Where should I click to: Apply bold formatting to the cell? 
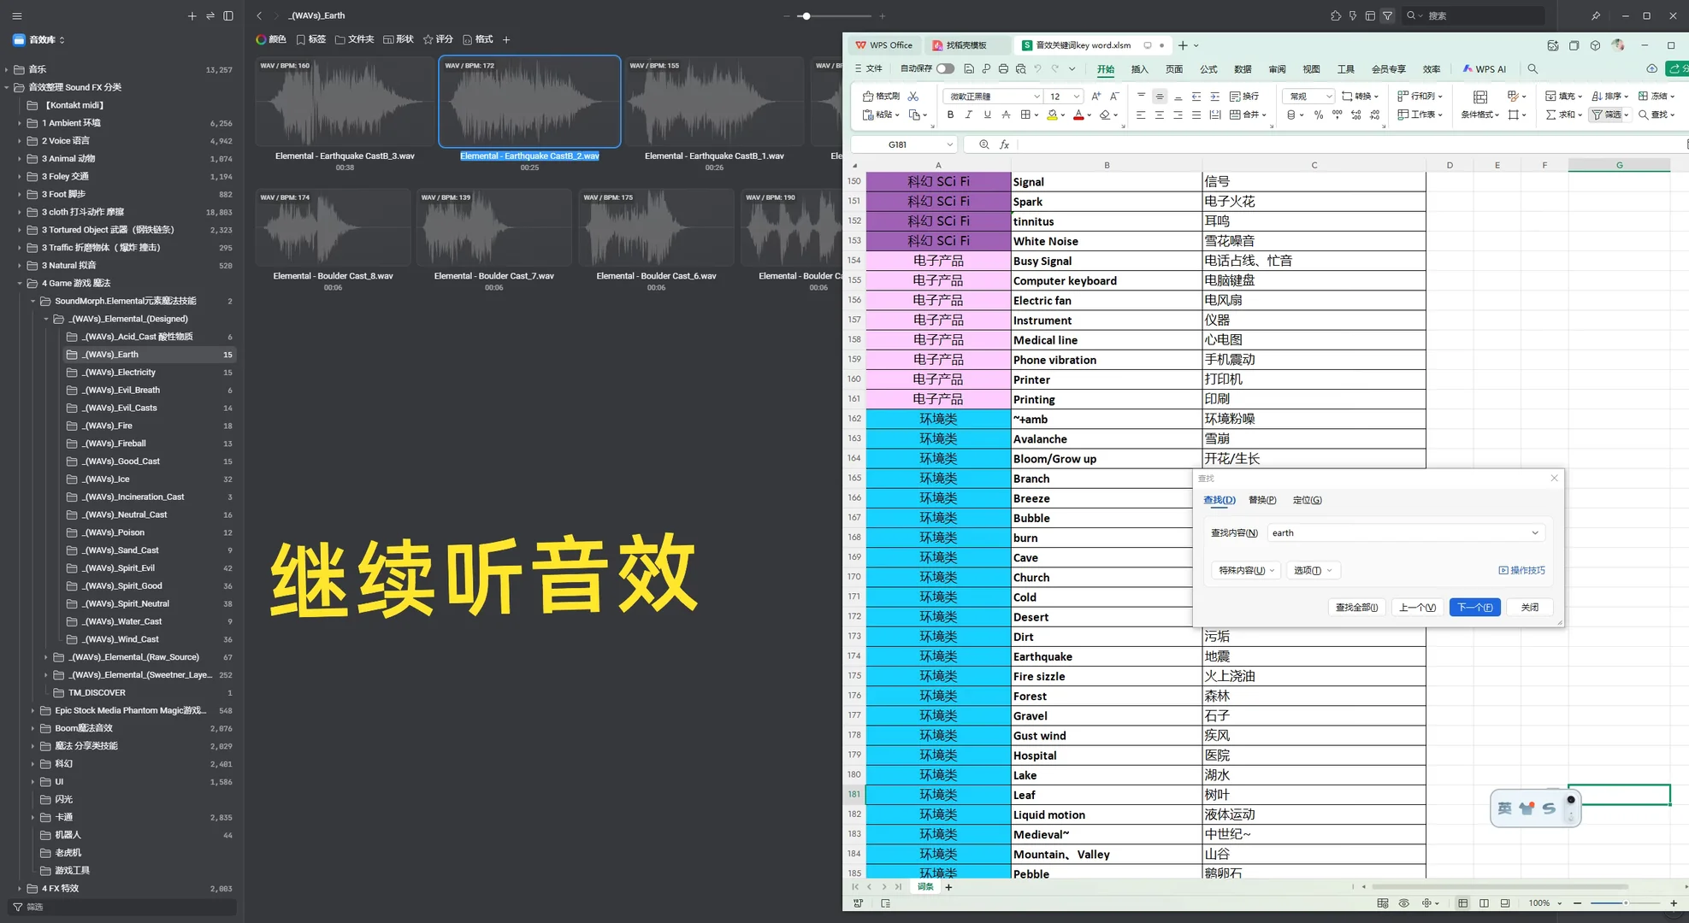tap(951, 115)
